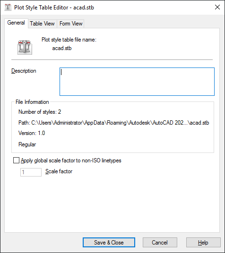
Task: Enable Apply global scale factor checkbox
Action: point(16,160)
